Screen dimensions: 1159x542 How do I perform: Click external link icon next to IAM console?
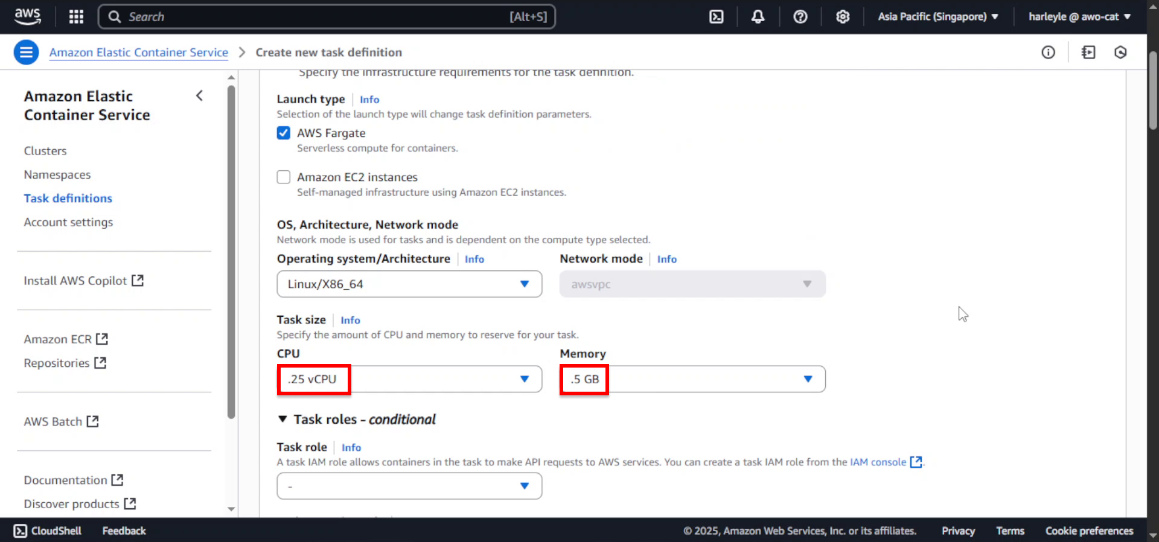click(916, 462)
